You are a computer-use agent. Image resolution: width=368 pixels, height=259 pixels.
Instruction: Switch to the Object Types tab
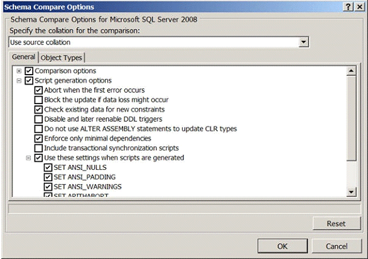(x=62, y=58)
